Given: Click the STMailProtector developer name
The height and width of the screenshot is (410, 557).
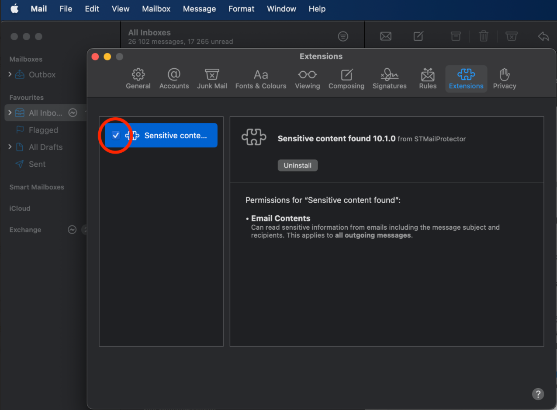Looking at the screenshot, I should pyautogui.click(x=440, y=139).
